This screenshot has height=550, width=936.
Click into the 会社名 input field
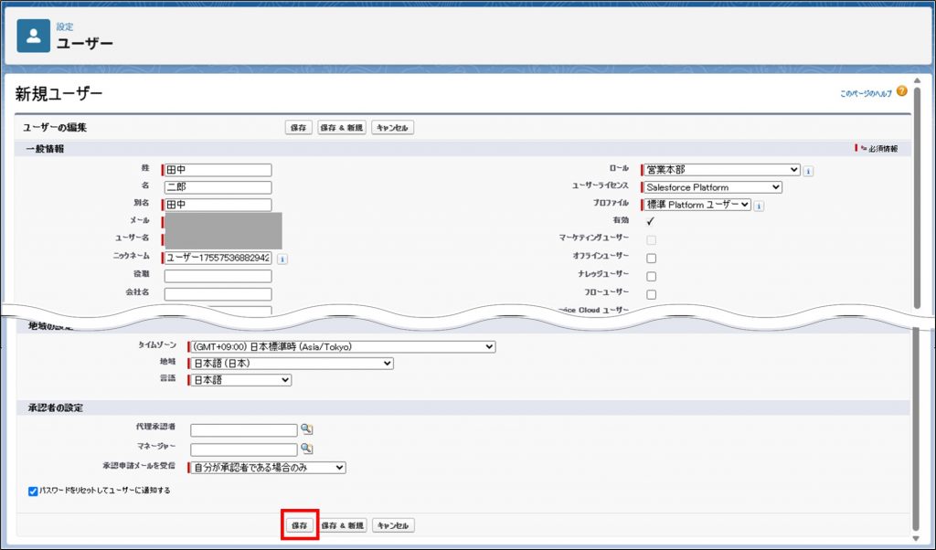[218, 294]
